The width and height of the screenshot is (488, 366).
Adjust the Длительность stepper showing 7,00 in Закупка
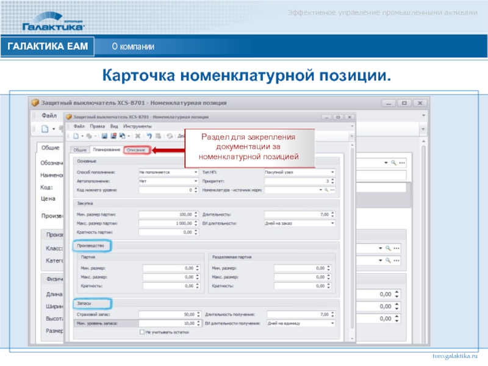tap(332, 215)
